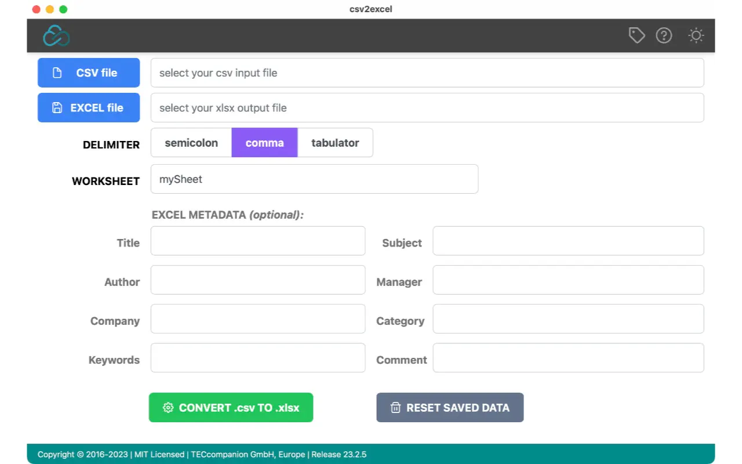
Task: Open the help question mark icon
Action: pyautogui.click(x=664, y=35)
